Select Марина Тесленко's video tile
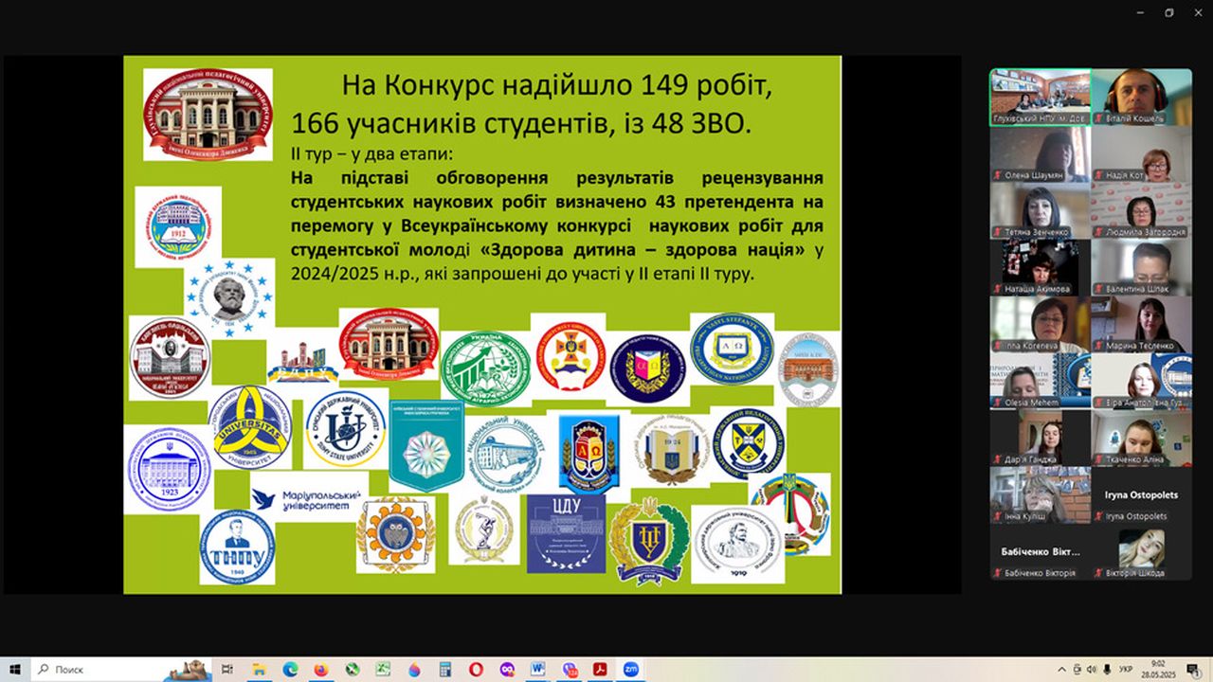Viewport: 1213px width, 682px height. pos(1142,325)
